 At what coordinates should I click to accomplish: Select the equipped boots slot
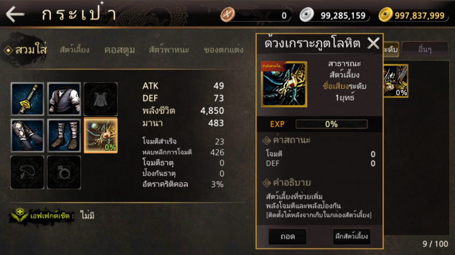click(x=64, y=135)
